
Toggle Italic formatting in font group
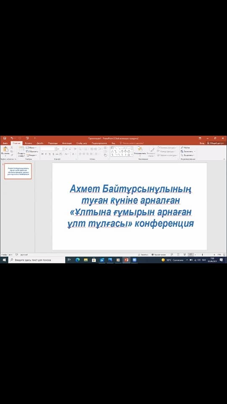tap(46, 154)
